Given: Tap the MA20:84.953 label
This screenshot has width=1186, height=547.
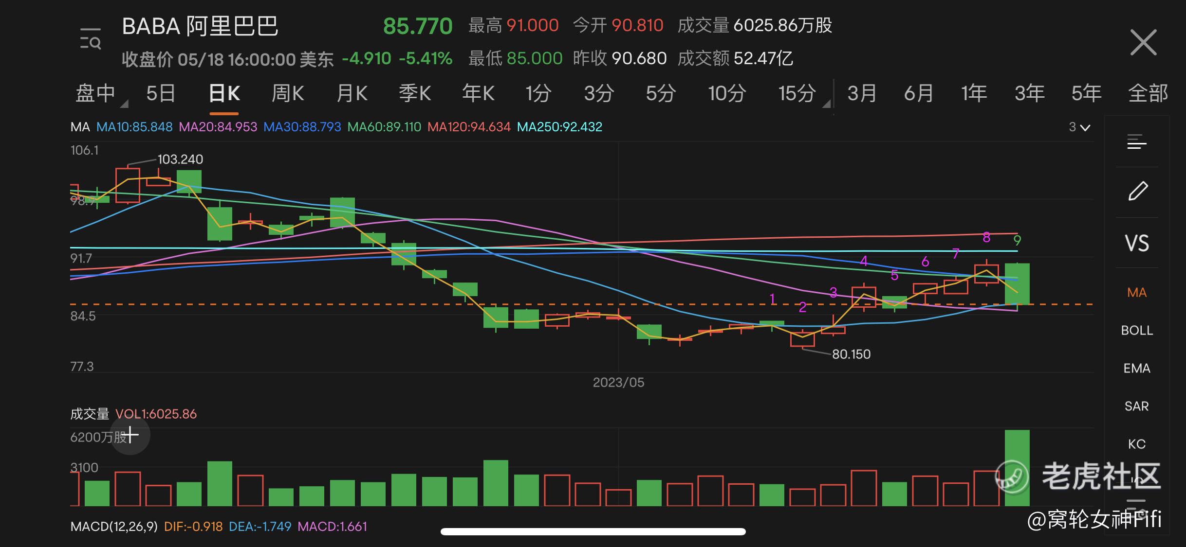Looking at the screenshot, I should 218,127.
